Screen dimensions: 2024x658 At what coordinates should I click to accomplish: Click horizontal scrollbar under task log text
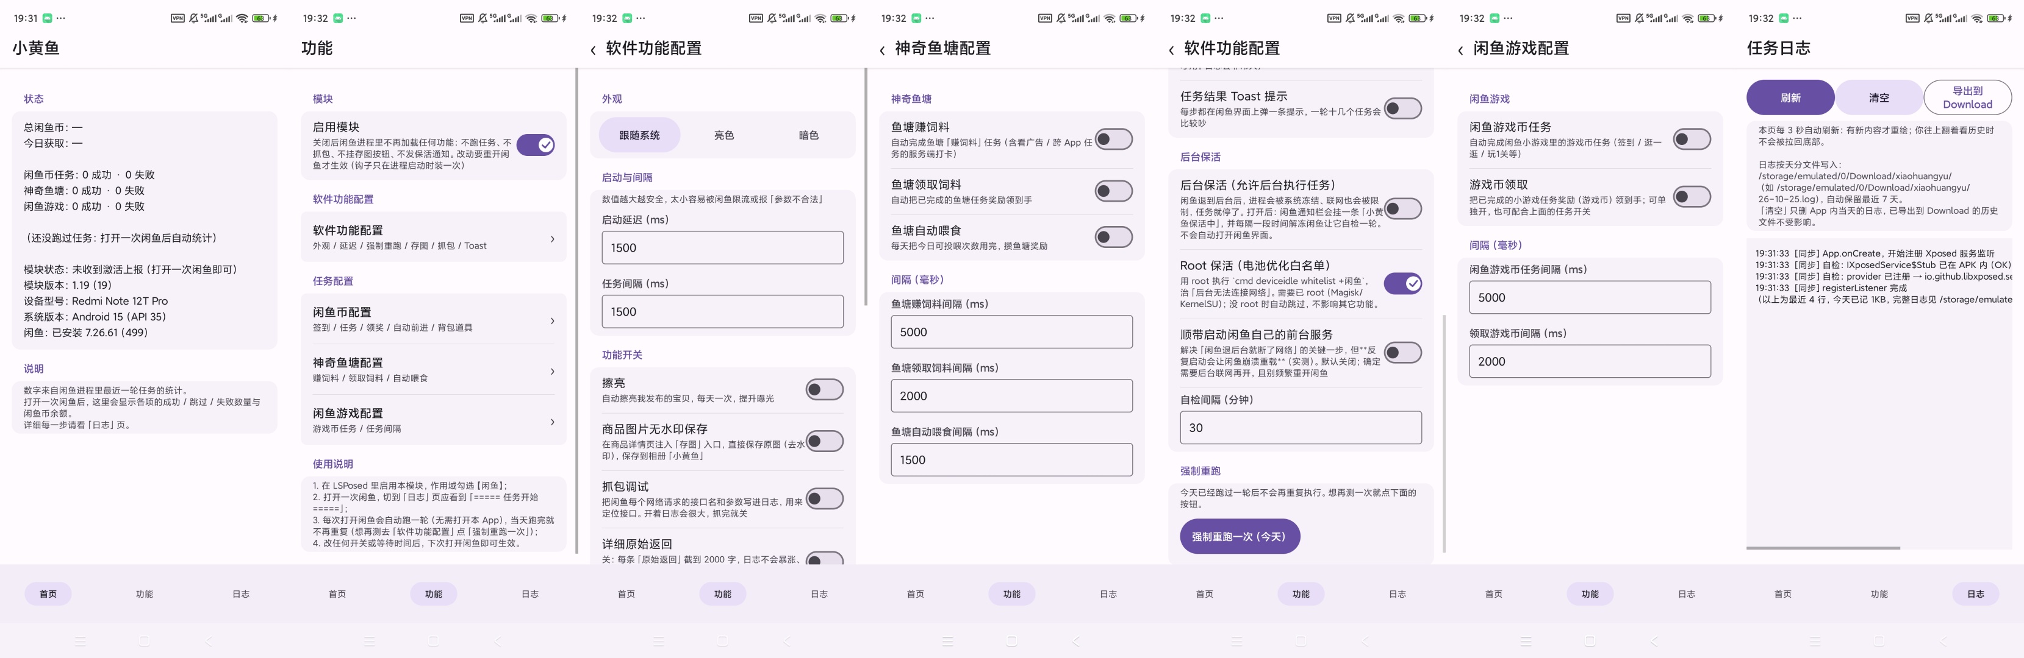point(1823,548)
